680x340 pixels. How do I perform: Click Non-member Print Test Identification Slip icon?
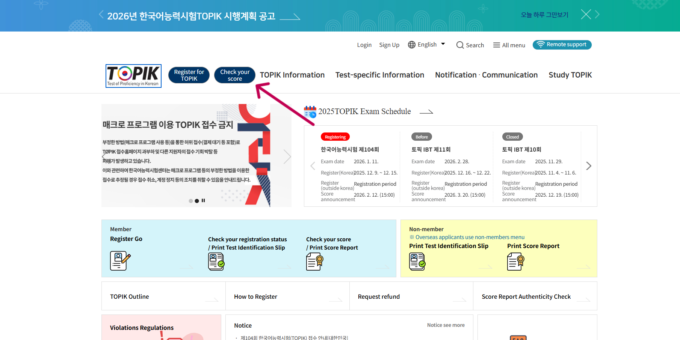[x=417, y=262]
